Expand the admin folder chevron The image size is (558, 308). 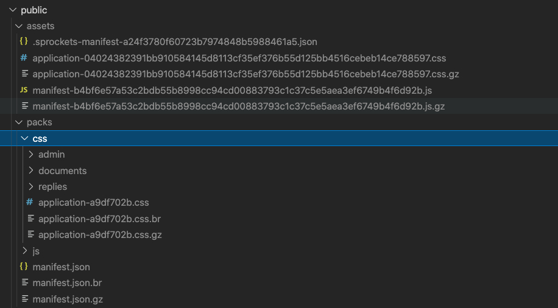(31, 154)
